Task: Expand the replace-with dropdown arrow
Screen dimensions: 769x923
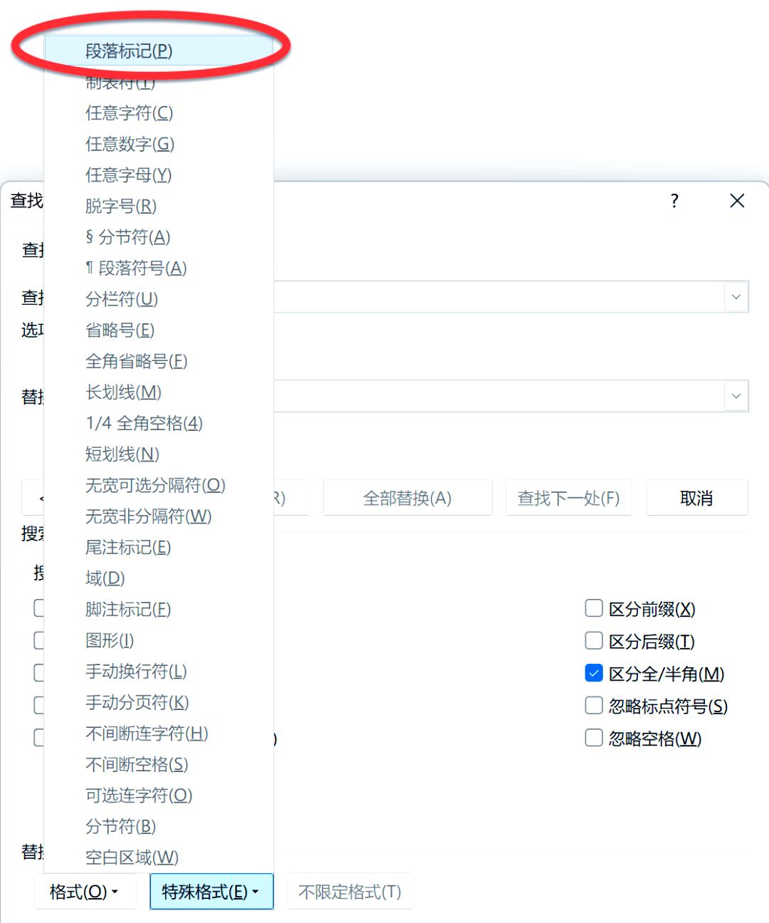Action: tap(736, 396)
